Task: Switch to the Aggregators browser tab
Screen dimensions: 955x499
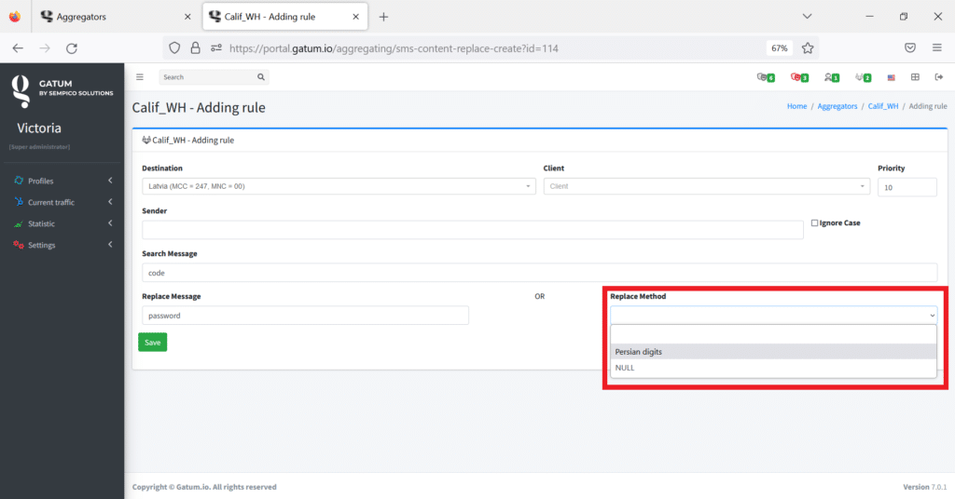Action: click(116, 17)
